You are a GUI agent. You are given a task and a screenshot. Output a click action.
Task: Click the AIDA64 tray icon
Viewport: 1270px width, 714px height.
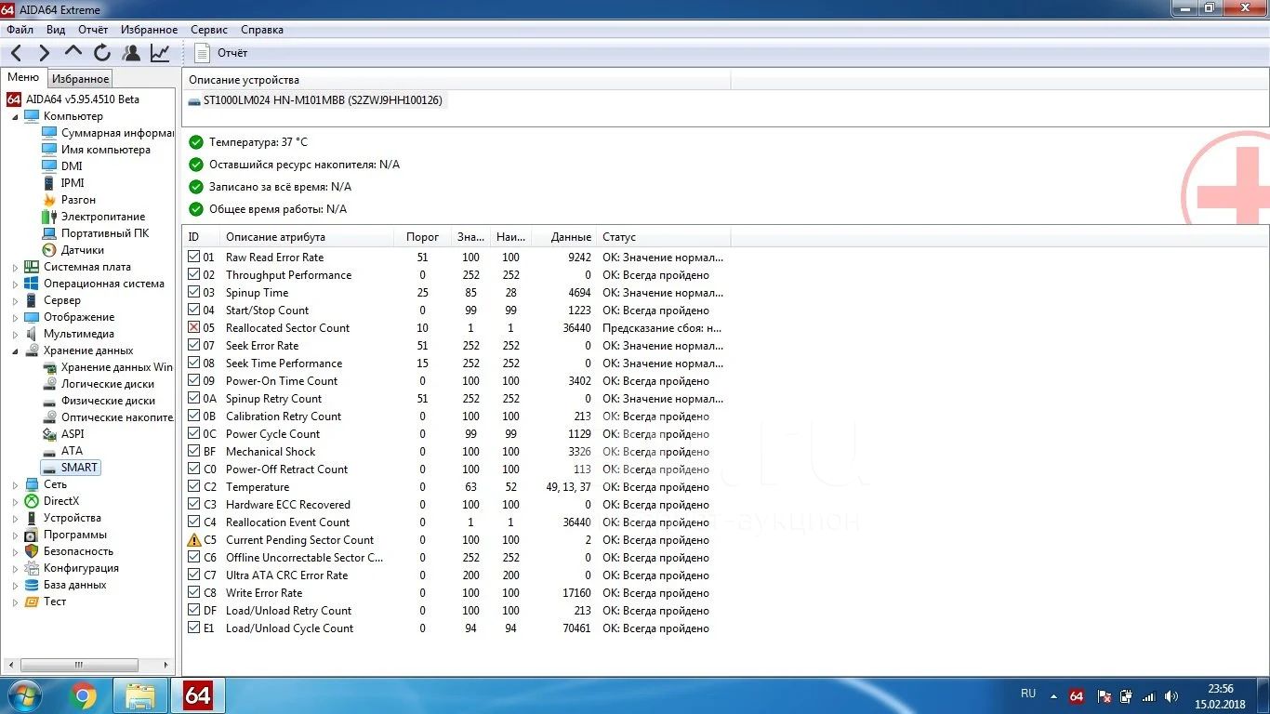click(1077, 695)
